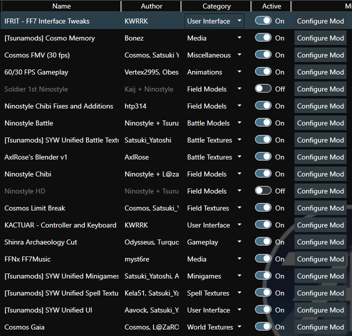Viewport: 352px width, 336px height.
Task: Toggle off the Cosmos Gaia mod
Action: tap(263, 327)
